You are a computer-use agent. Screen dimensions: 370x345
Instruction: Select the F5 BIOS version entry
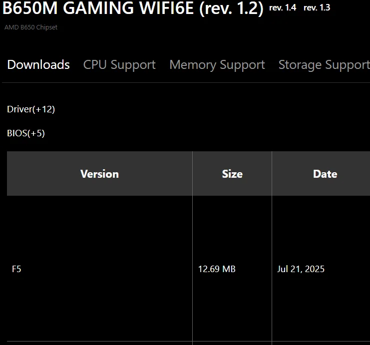[x=16, y=269]
